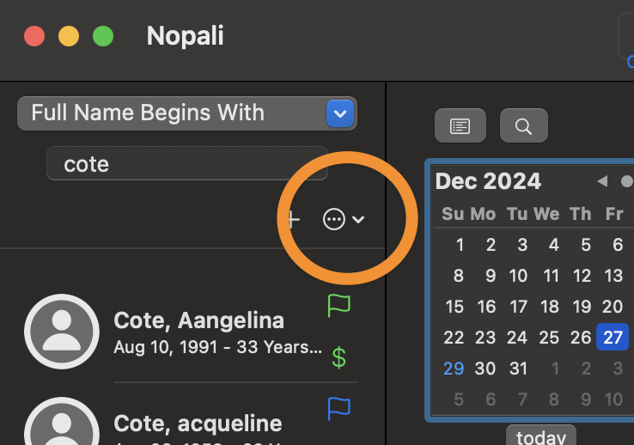Pick December 16 on the calendar

tap(486, 307)
